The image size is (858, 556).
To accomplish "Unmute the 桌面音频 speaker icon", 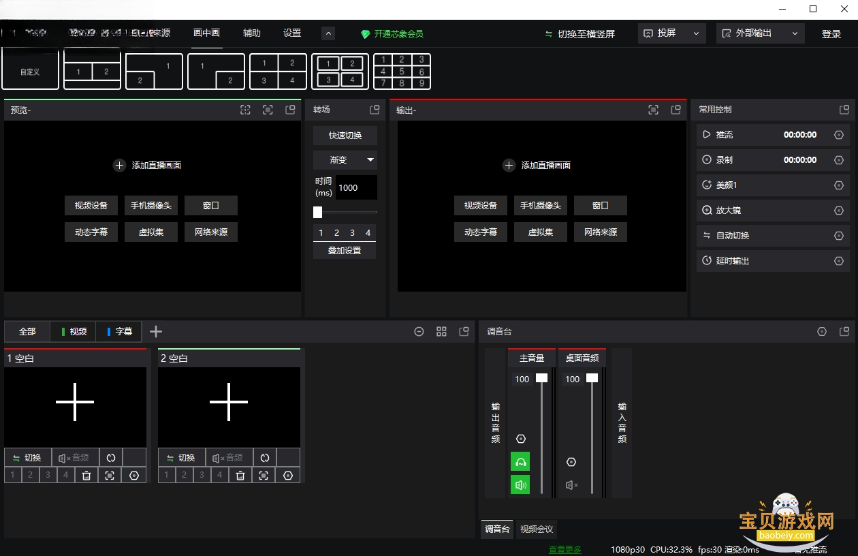I will click(x=572, y=485).
